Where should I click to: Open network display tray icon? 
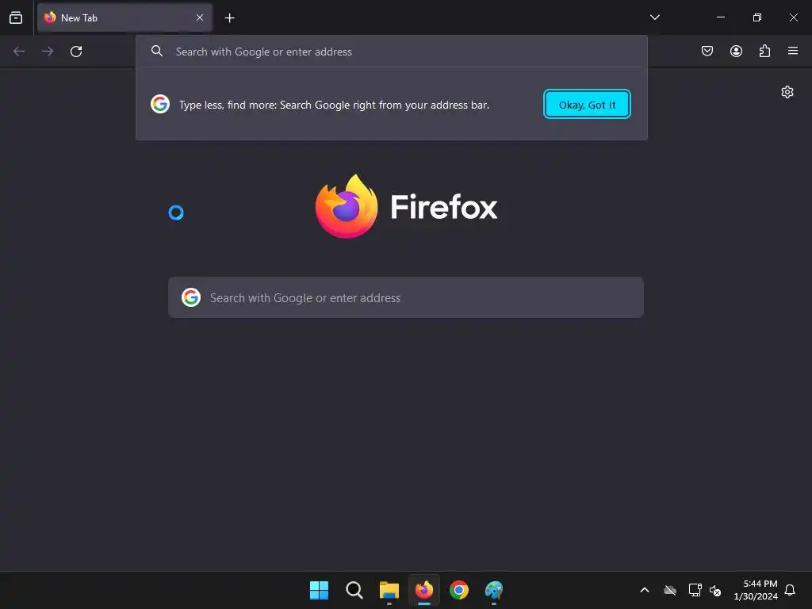695,590
